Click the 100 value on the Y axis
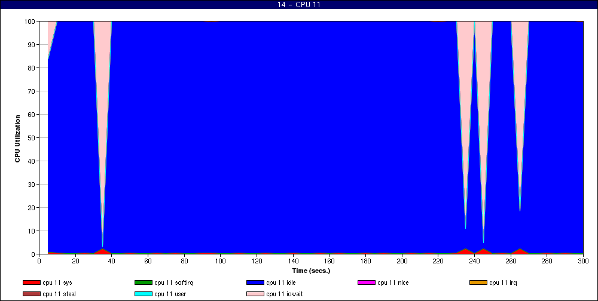The height and width of the screenshot is (301, 598). tap(30, 21)
